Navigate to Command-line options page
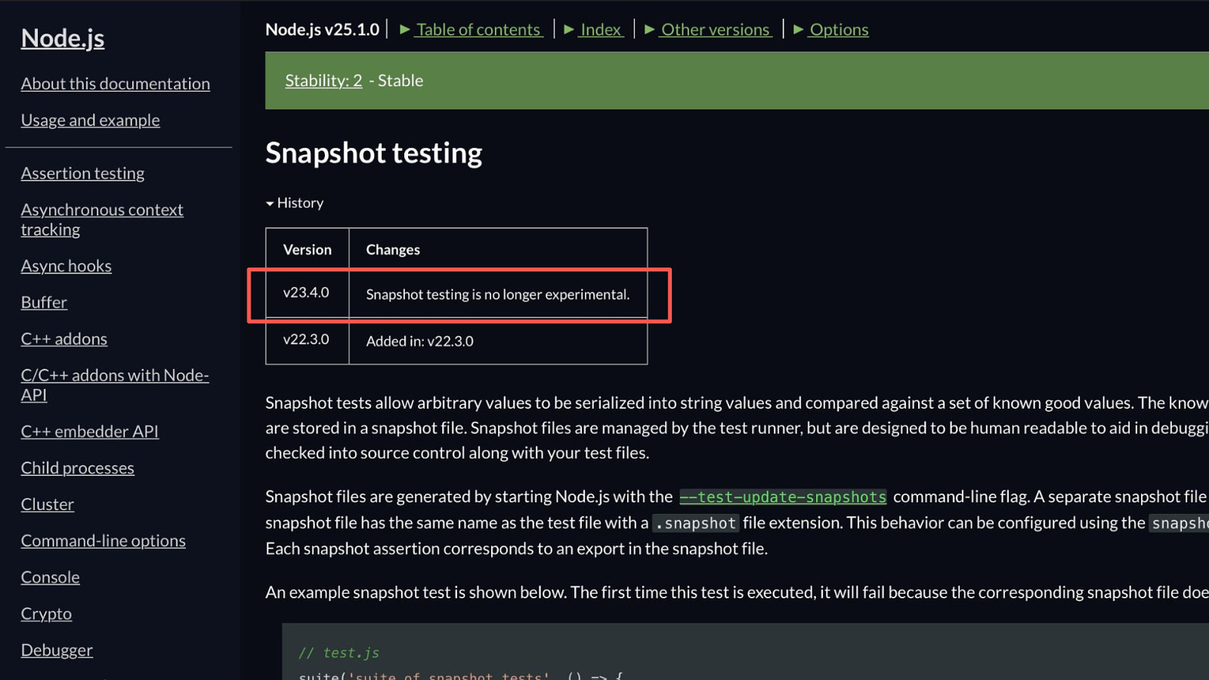 click(x=104, y=541)
